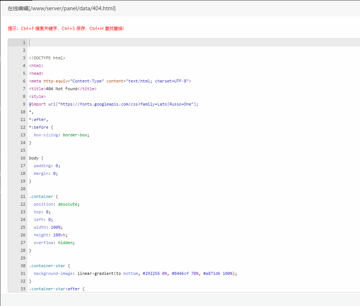Click the background-image linear-gradient line
The width and height of the screenshot is (360, 306).
click(135, 273)
